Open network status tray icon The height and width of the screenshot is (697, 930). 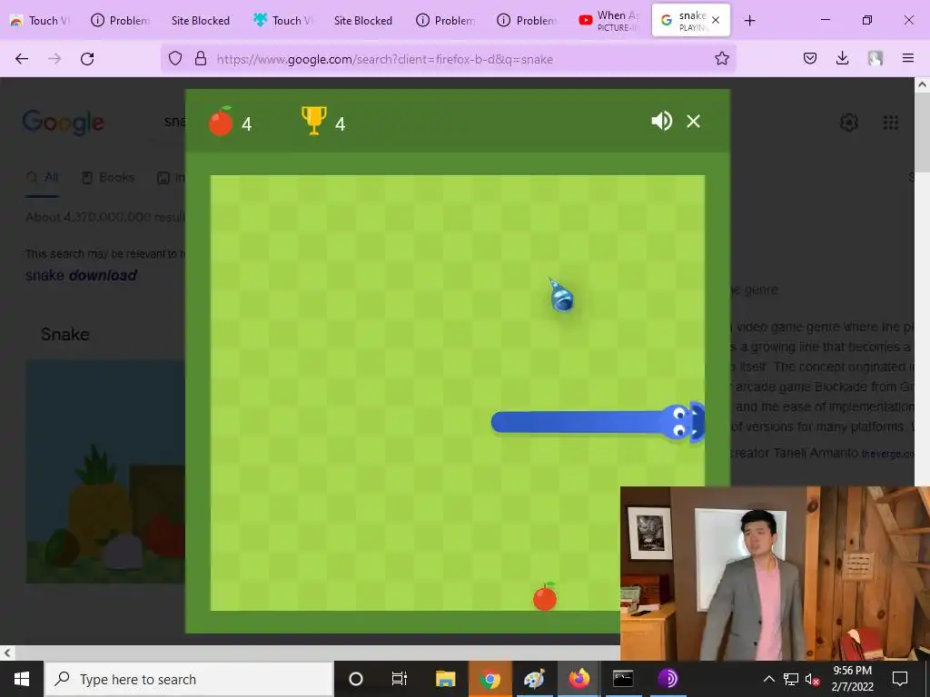(x=791, y=679)
